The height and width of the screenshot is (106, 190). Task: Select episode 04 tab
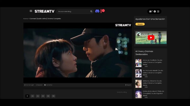43,96
